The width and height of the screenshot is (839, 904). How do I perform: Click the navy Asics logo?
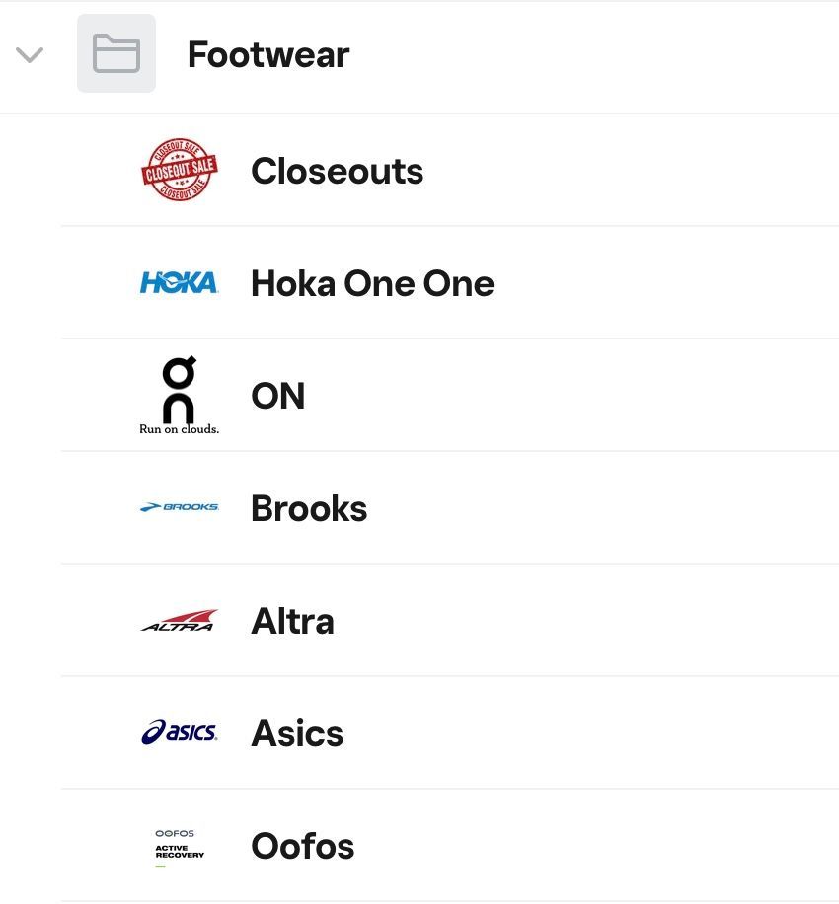179,732
